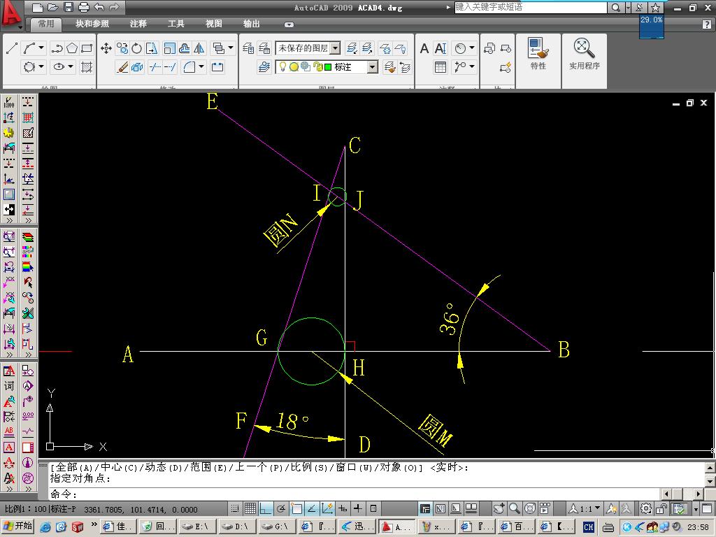716x537 pixels.
Task: Open the AutoCAD application menu logo
Action: click(x=11, y=14)
